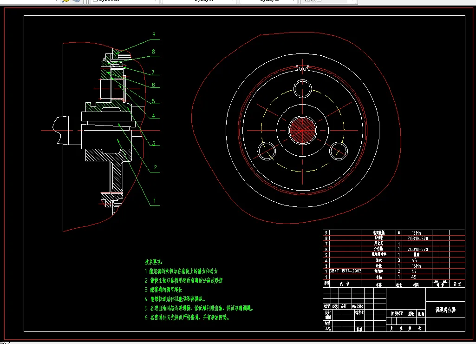476x344 pixels.
Task: Click the 标准化 cell in title block
Action: click(359, 312)
